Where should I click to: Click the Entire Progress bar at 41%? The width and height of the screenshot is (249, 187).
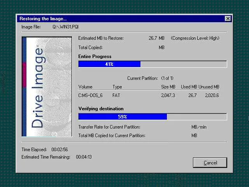(x=153, y=64)
